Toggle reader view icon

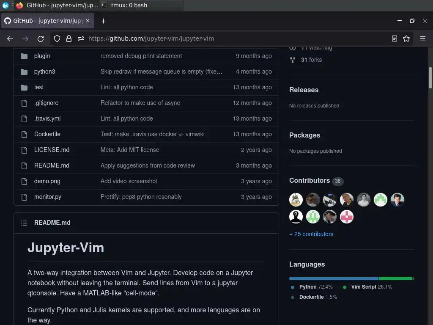pos(395,39)
